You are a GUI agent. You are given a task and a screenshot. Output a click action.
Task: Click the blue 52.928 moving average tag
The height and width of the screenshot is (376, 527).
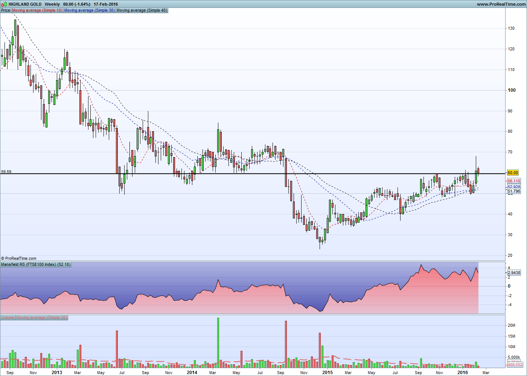(x=514, y=187)
